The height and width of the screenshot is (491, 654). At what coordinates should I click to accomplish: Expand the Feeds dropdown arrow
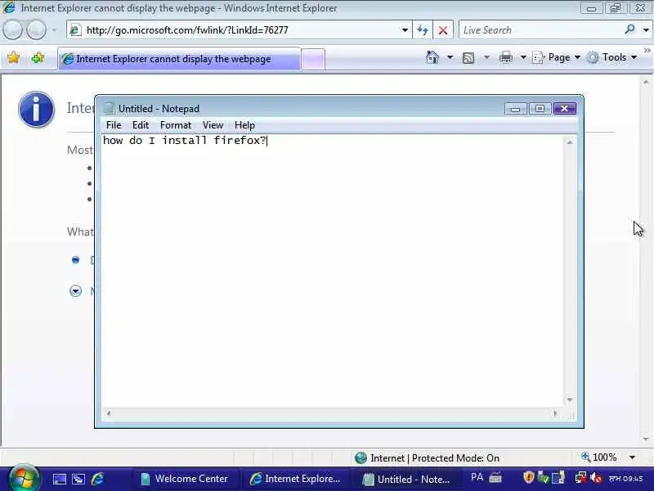click(x=486, y=57)
